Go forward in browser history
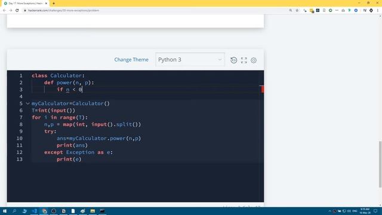 tap(11, 11)
